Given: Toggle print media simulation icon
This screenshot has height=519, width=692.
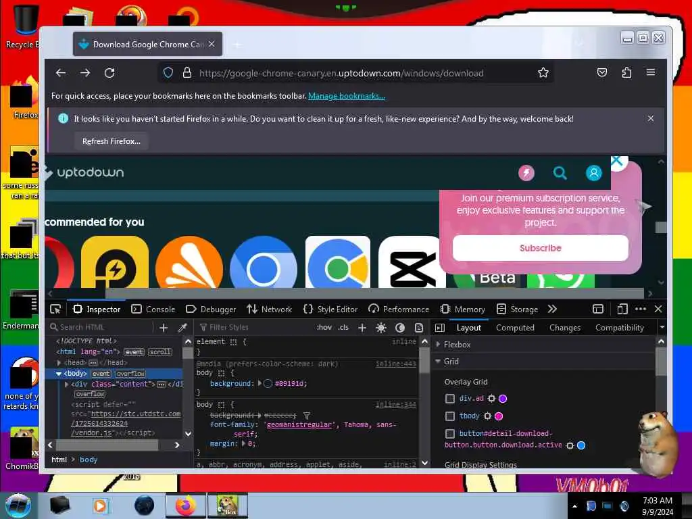Looking at the screenshot, I should pos(419,328).
